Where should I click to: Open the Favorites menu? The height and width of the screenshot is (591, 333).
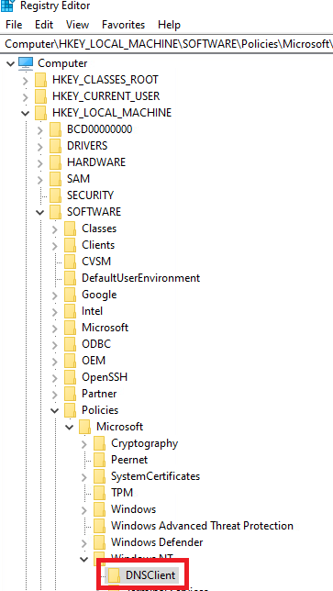(123, 25)
